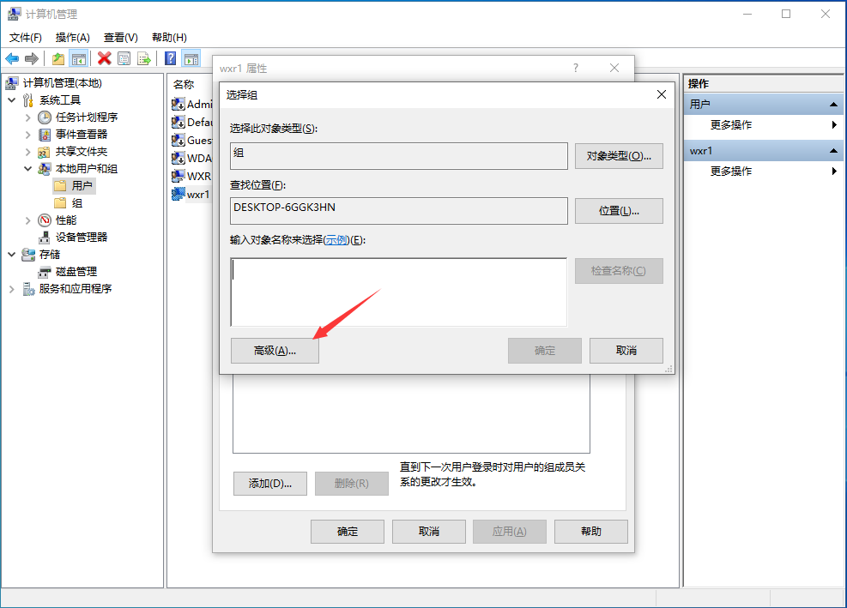Screen dimensions: 847x608
Task: Select the 组 folder in the tree
Action: 69,203
